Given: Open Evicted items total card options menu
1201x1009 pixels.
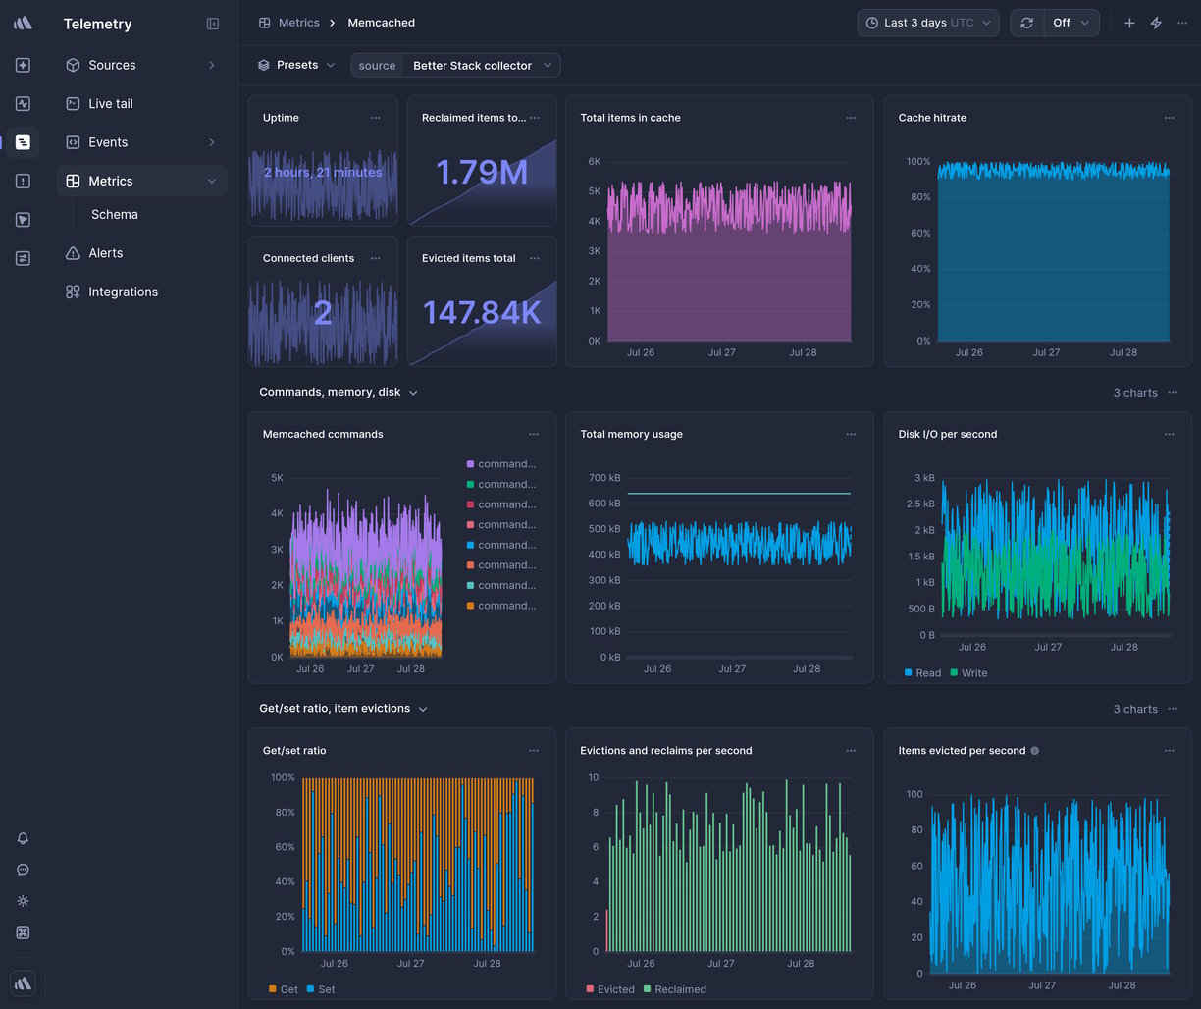Looking at the screenshot, I should [535, 258].
